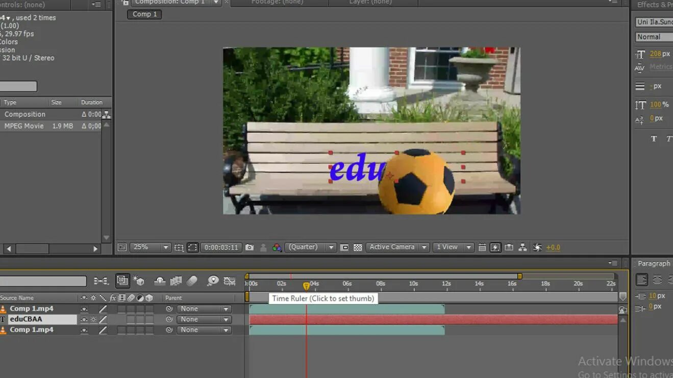Open the Active Camera view dropdown

397,247
